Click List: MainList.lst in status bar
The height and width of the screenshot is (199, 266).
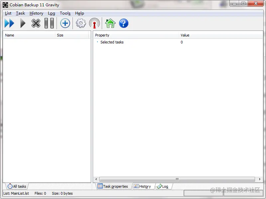coord(16,193)
